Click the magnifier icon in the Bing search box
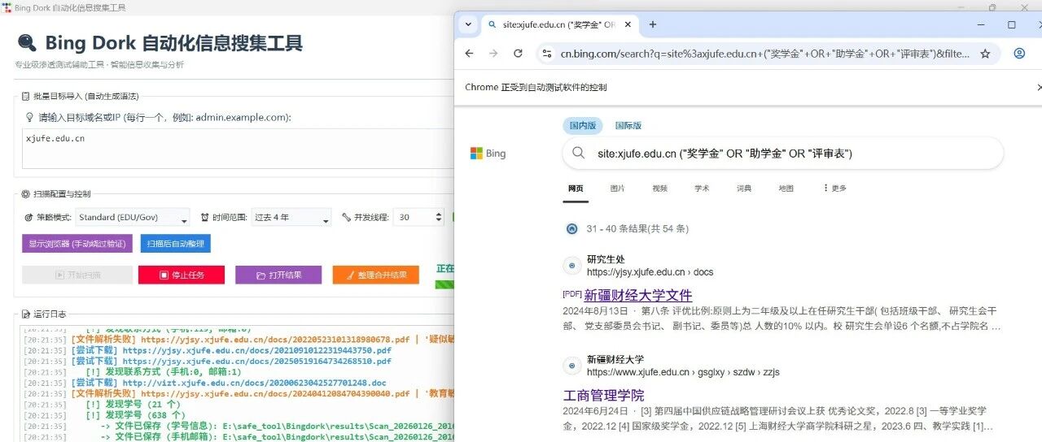1042x442 pixels. coord(579,153)
